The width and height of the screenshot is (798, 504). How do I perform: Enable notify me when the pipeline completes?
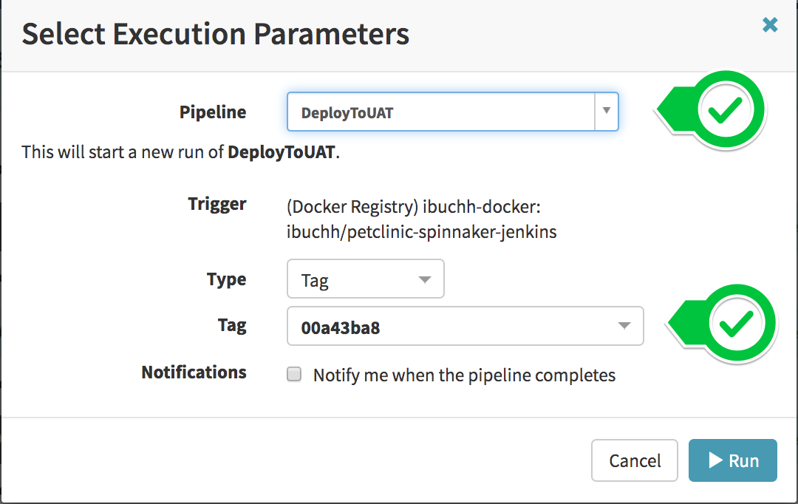coord(294,374)
